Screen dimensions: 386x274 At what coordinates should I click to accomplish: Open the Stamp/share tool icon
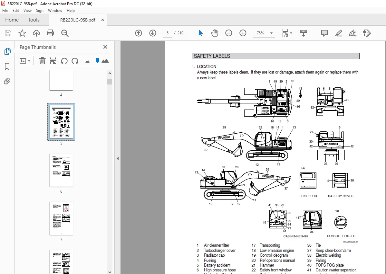point(367,33)
